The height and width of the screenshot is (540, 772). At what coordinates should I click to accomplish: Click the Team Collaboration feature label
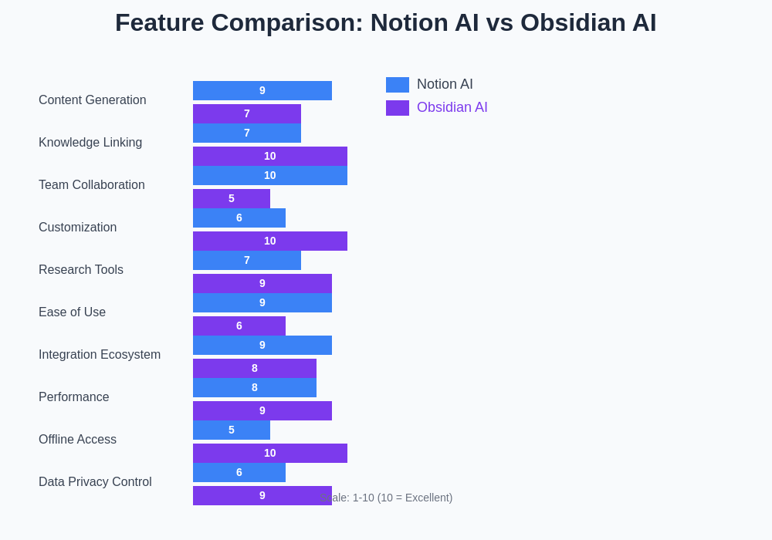[92, 185]
